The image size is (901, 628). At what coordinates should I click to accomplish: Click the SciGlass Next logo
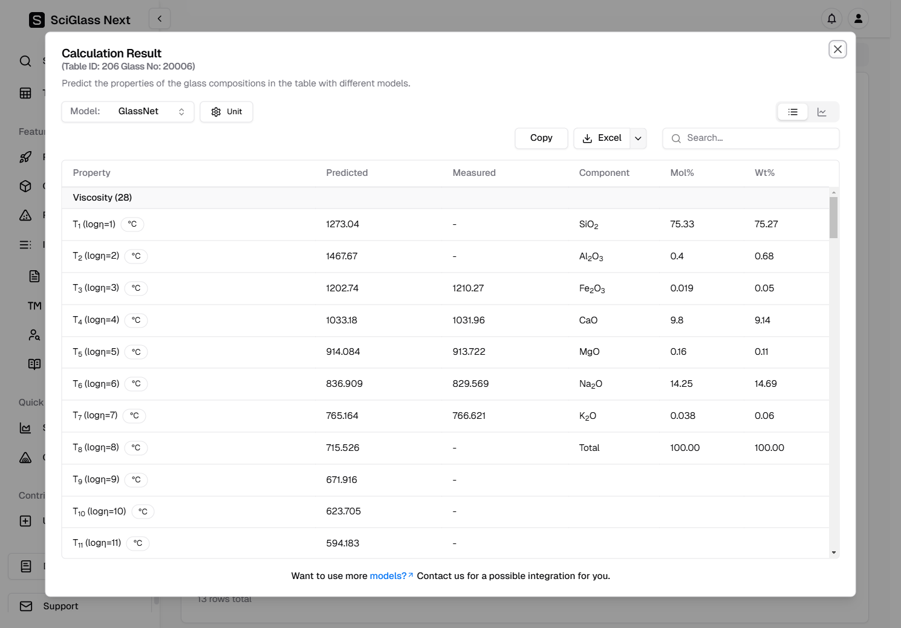(37, 20)
